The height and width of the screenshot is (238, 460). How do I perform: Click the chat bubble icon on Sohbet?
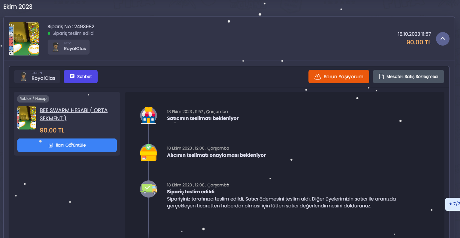72,76
